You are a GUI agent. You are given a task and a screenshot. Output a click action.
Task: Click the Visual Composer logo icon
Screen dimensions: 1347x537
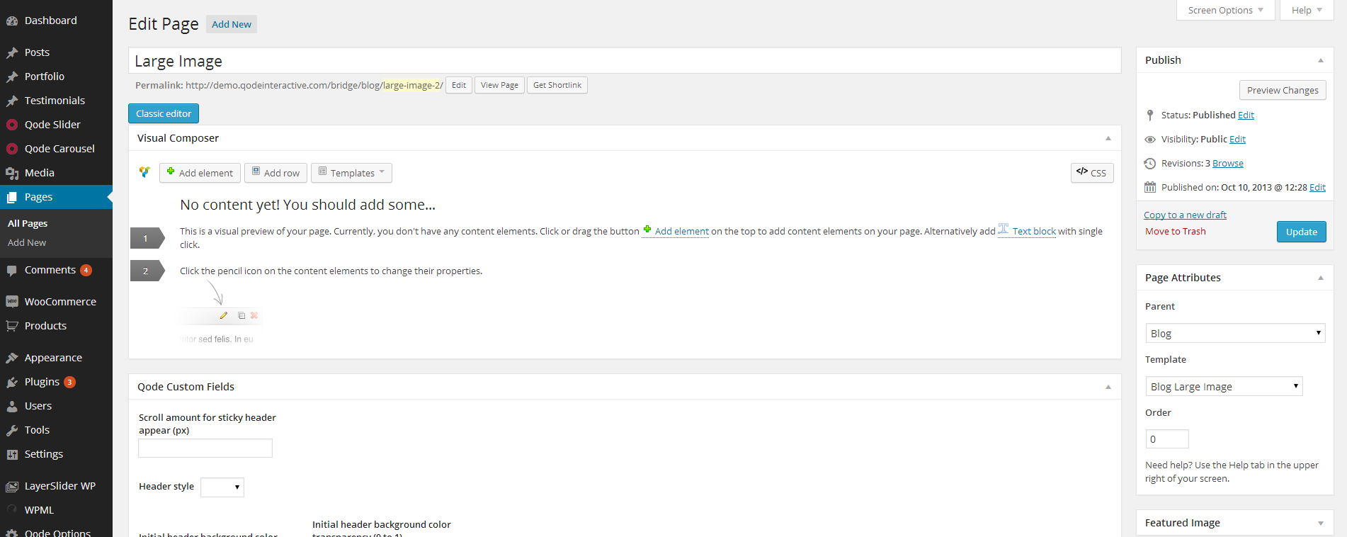[x=144, y=172]
